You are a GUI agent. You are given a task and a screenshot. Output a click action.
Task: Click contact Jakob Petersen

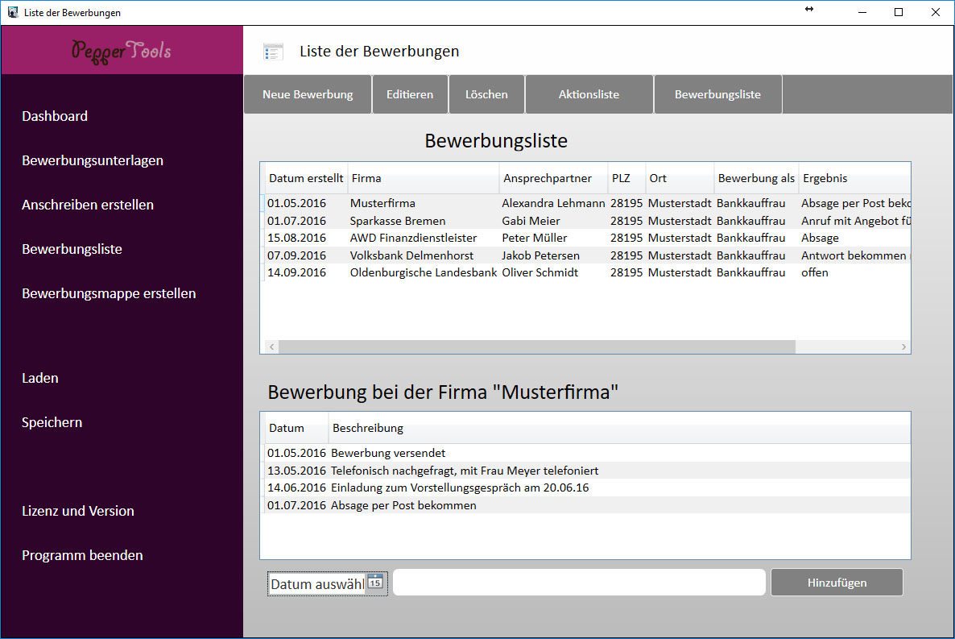coord(541,255)
